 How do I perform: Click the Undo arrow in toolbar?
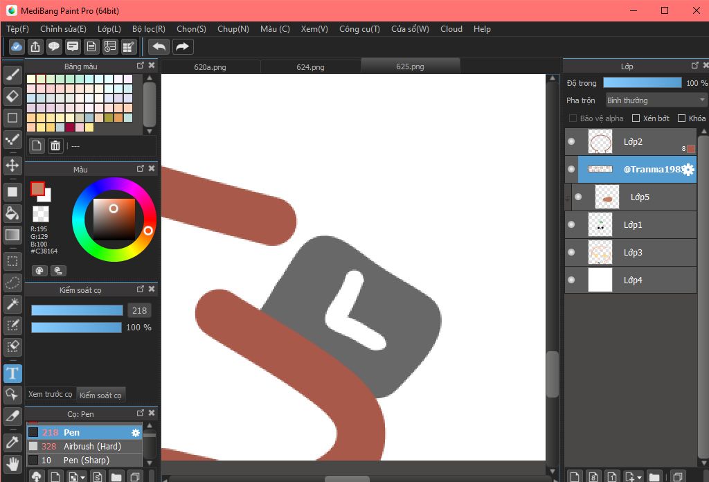pos(159,46)
